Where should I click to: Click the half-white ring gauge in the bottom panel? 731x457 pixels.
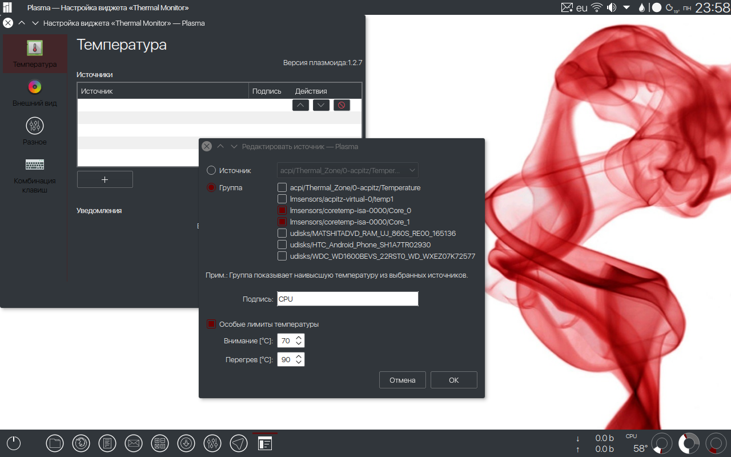(x=689, y=443)
